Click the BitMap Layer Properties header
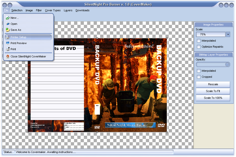This screenshot has height=157, width=236. tap(214, 55)
